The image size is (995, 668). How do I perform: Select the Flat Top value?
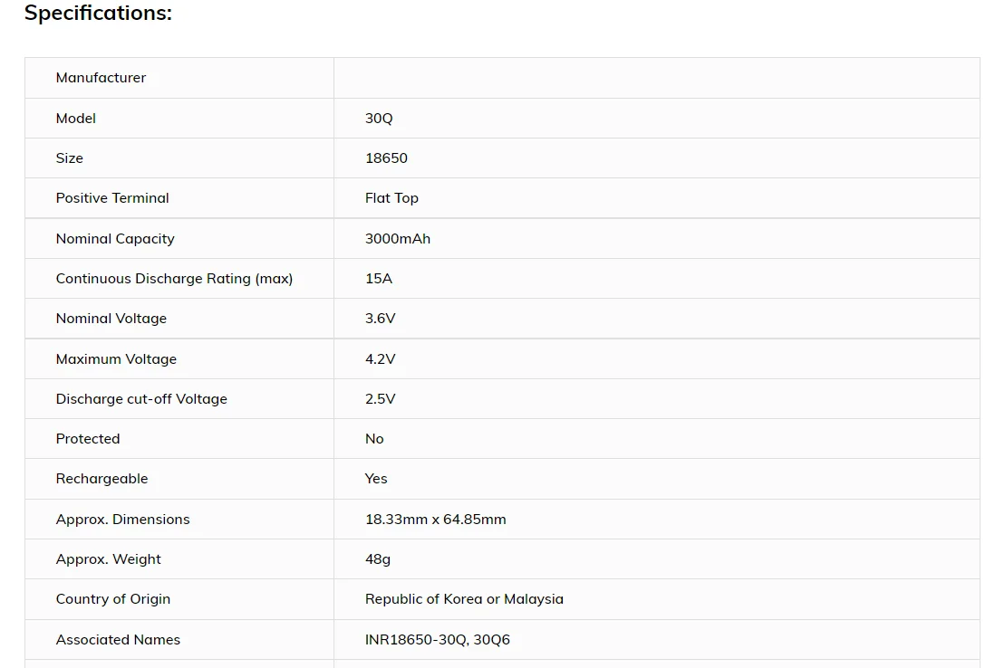tap(391, 198)
